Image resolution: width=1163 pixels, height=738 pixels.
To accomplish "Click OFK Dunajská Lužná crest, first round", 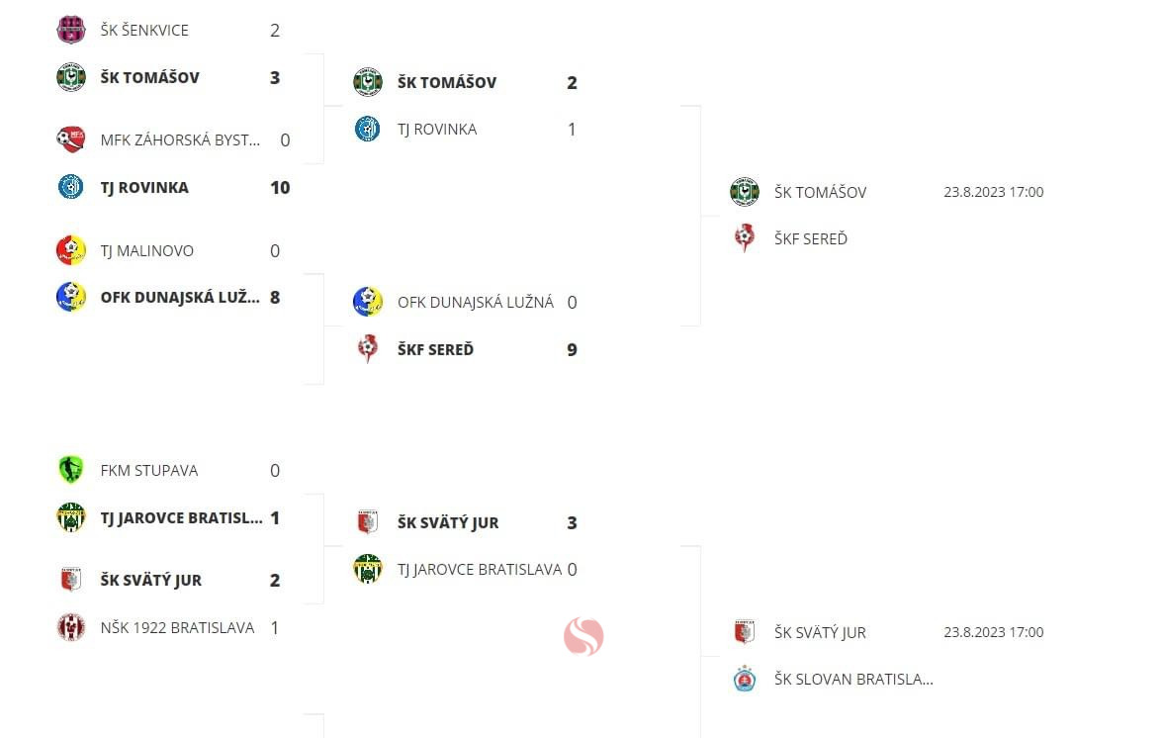I will (x=71, y=298).
